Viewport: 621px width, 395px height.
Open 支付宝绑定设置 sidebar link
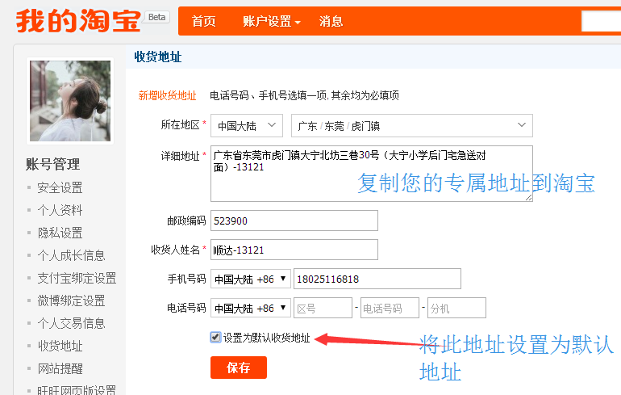pos(77,278)
